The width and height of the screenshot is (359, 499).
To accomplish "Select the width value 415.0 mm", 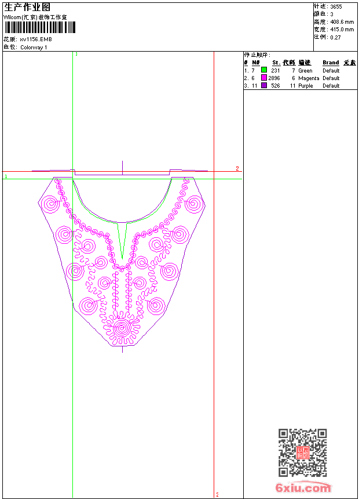I will click(x=342, y=30).
